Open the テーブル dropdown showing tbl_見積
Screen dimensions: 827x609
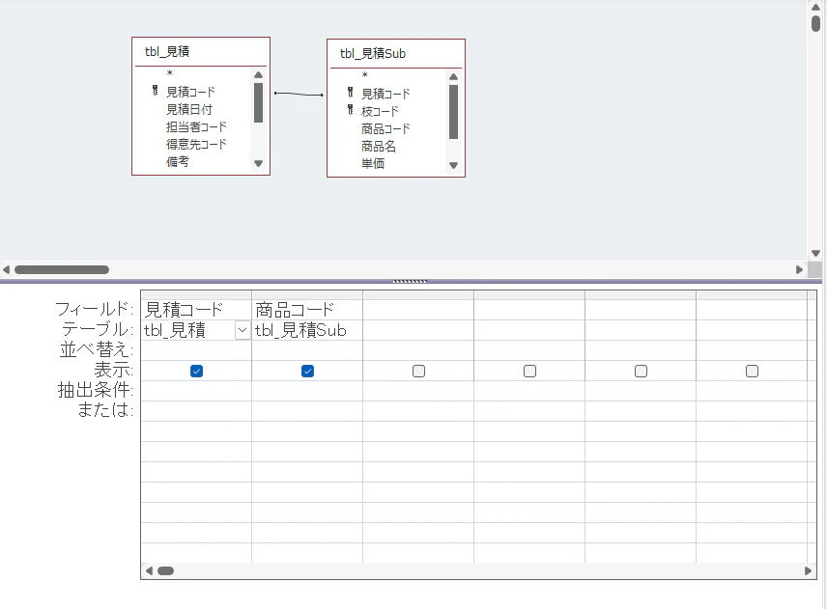[241, 330]
